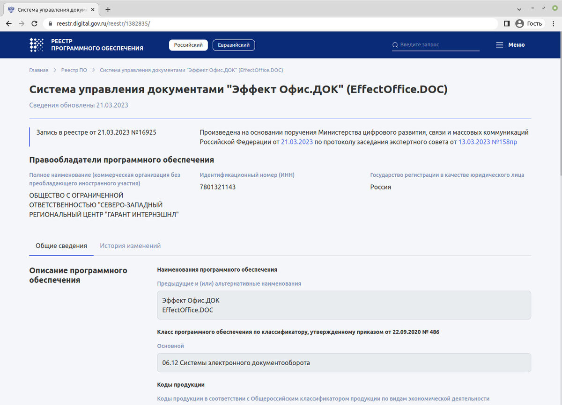Click the page title heading Эффект Офис.ДОК
The image size is (562, 405).
(238, 89)
